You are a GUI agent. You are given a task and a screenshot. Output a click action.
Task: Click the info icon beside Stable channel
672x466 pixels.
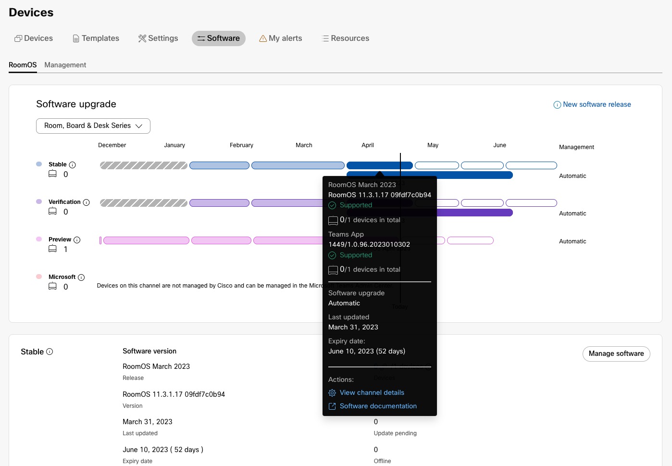pos(73,165)
